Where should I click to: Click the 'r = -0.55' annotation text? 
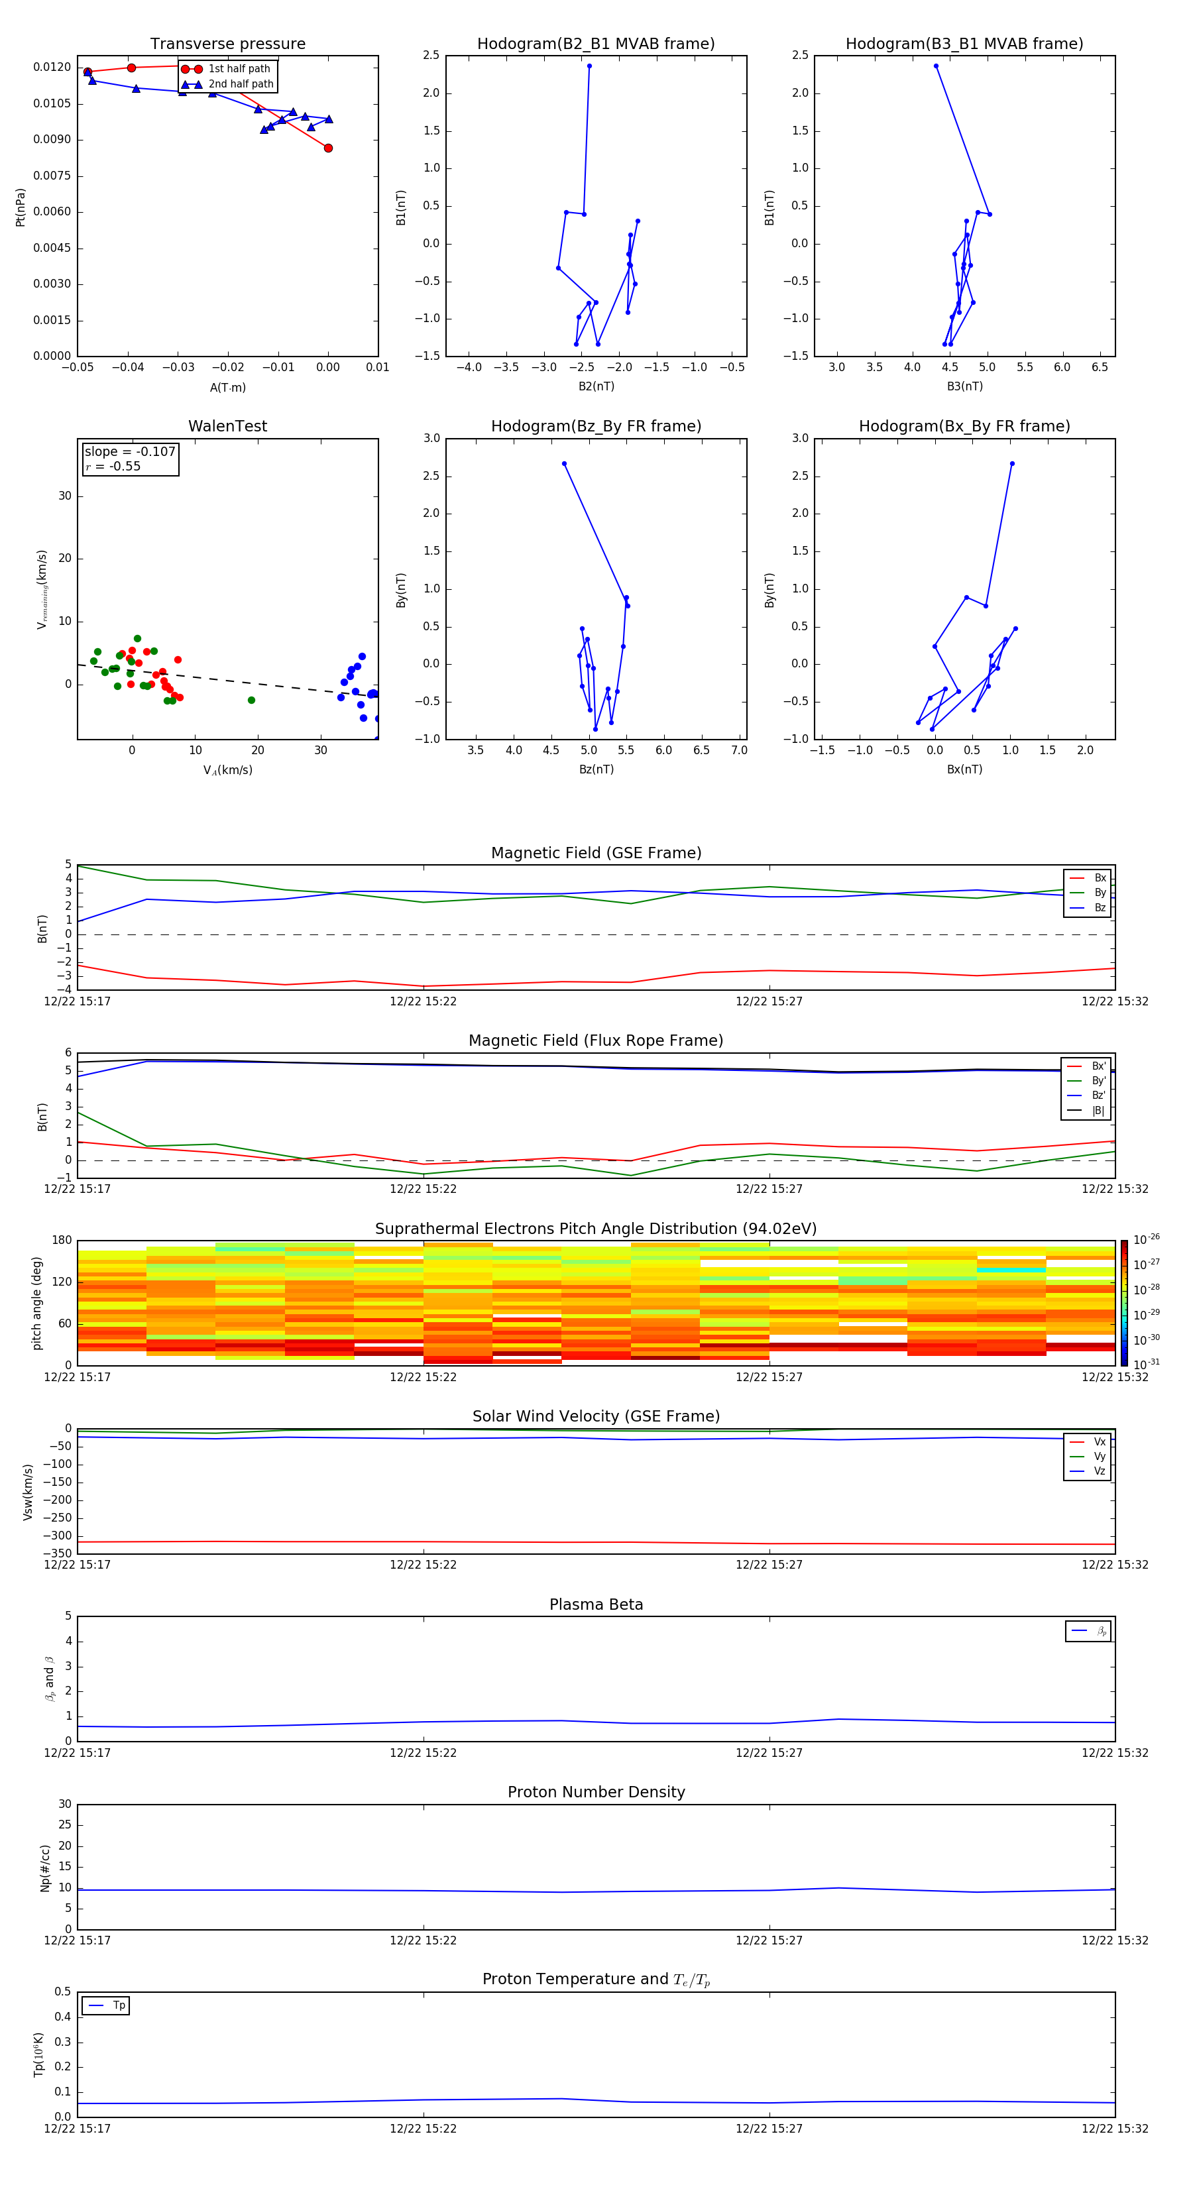[113, 466]
